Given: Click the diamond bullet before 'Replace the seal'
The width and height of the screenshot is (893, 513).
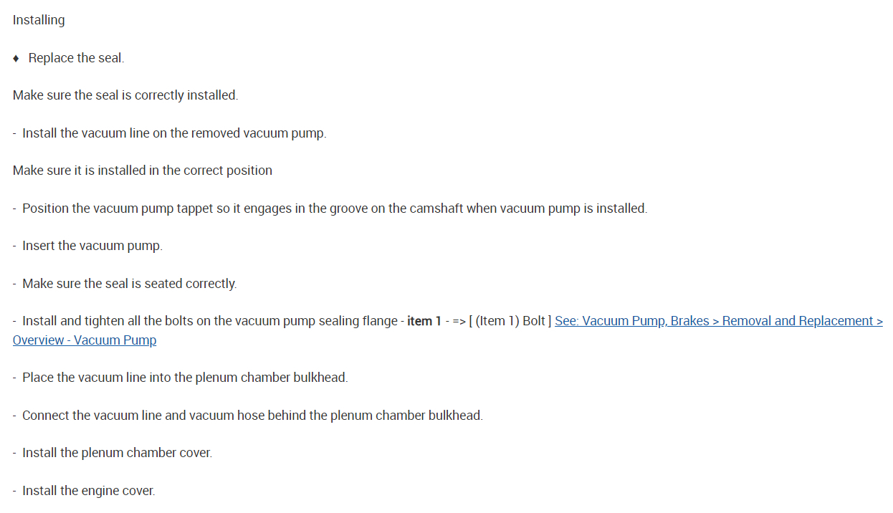Looking at the screenshot, I should tap(16, 59).
